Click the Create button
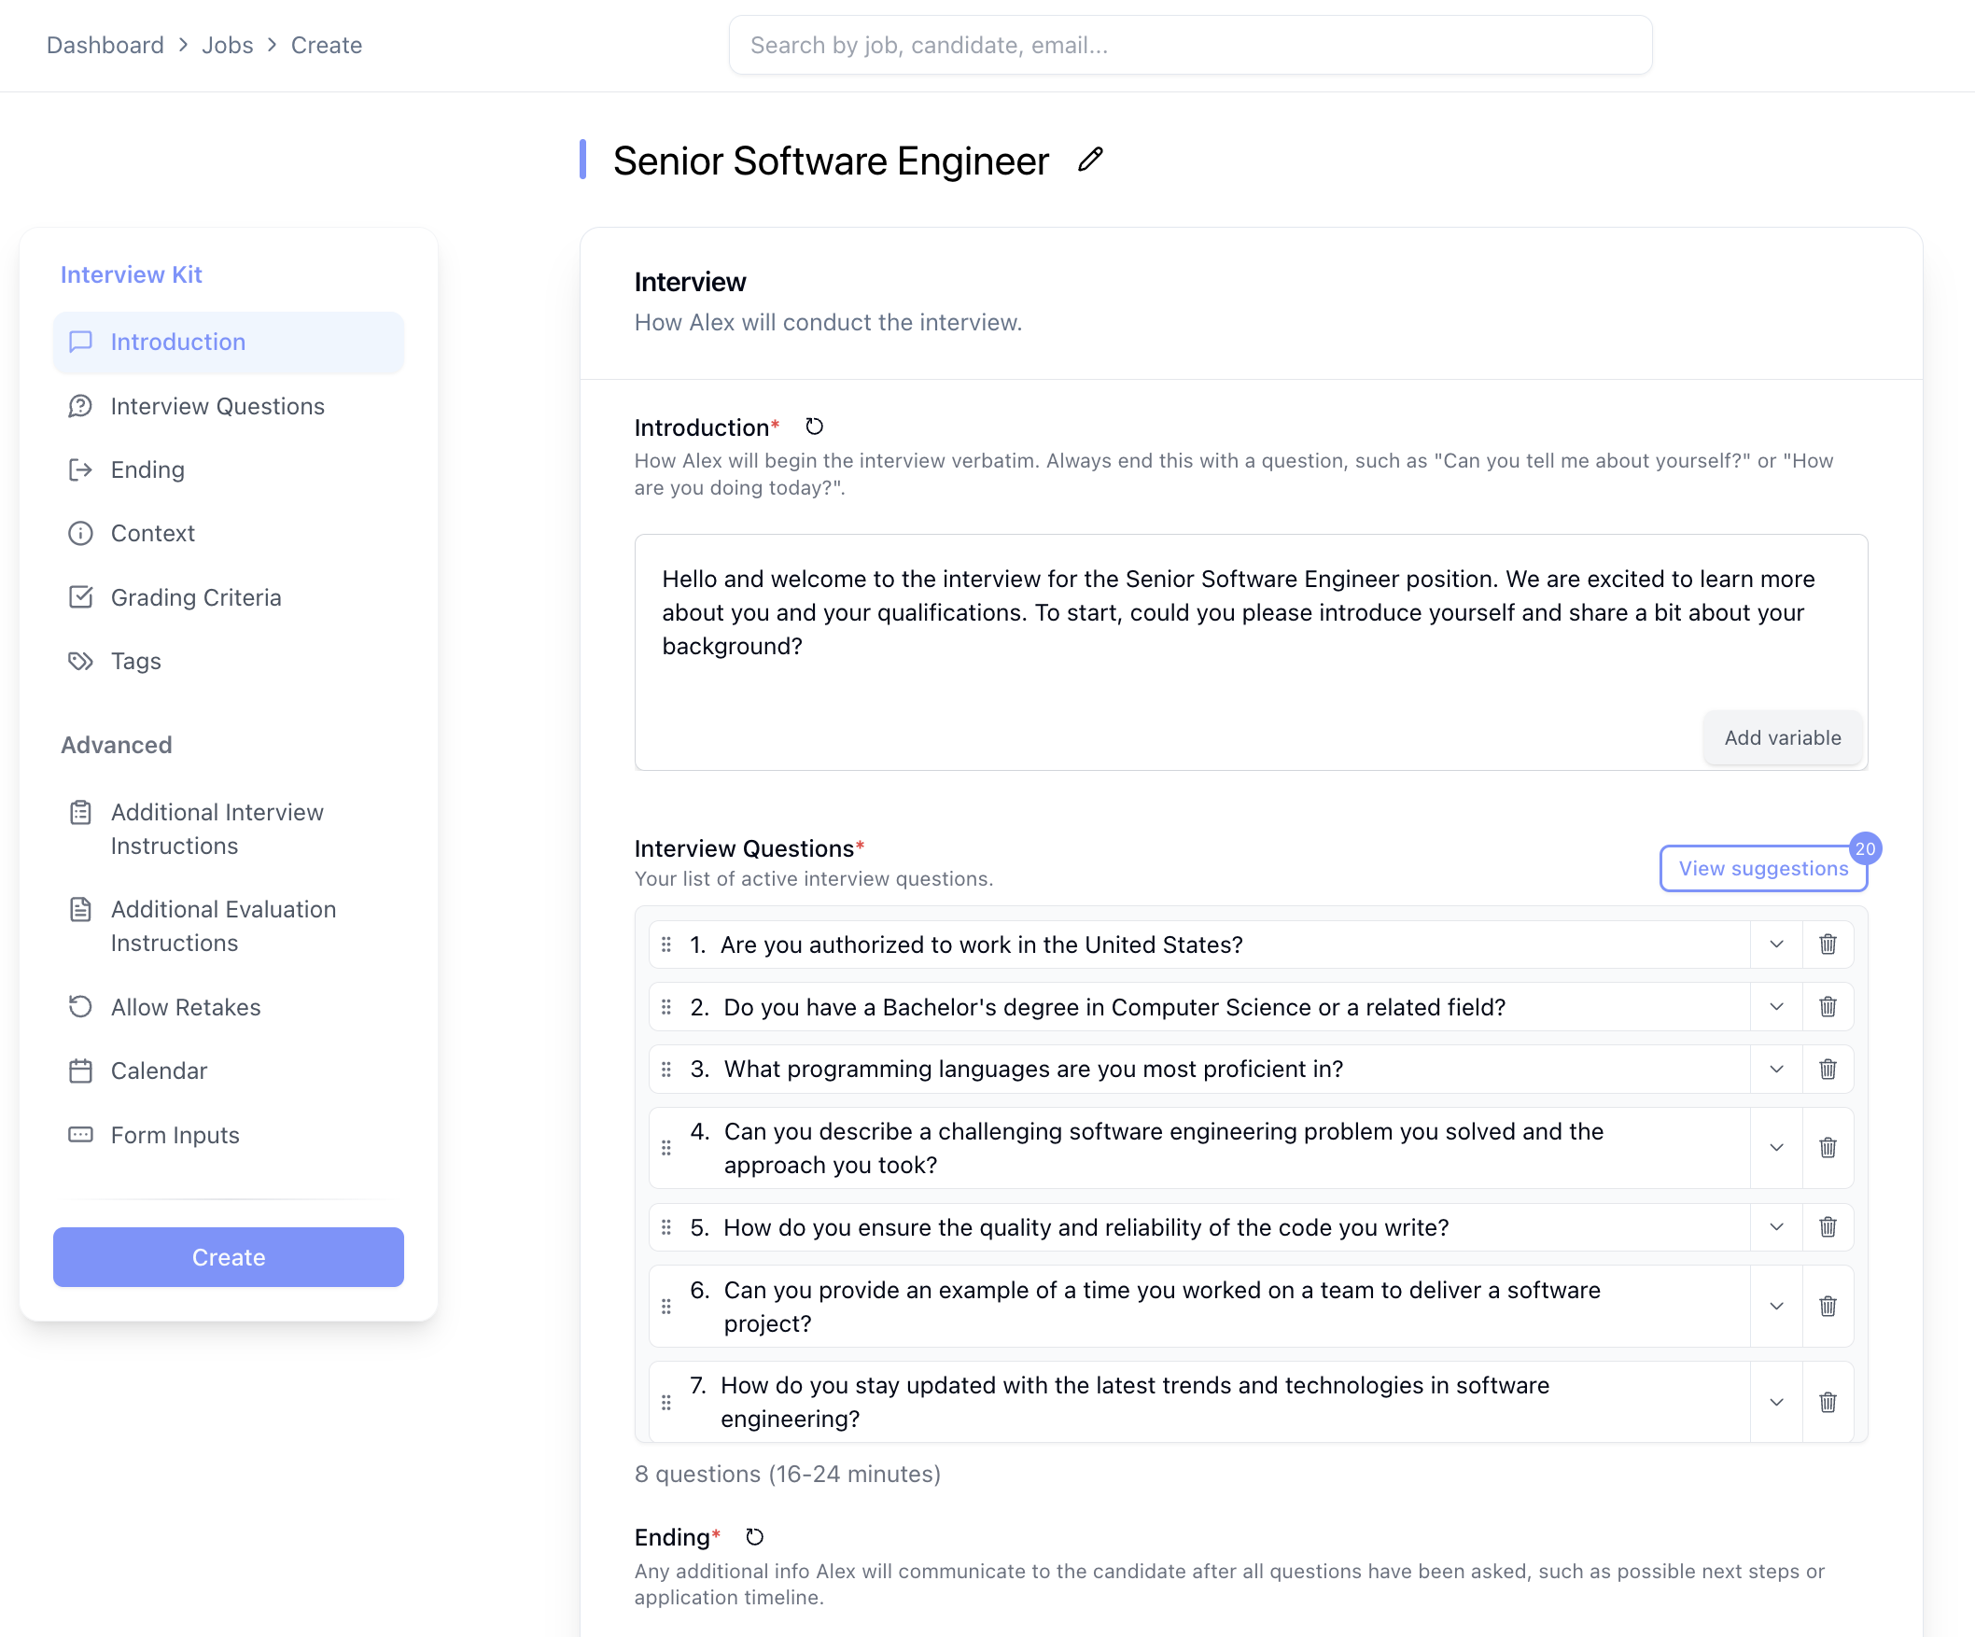The width and height of the screenshot is (1975, 1637). pyautogui.click(x=229, y=1257)
